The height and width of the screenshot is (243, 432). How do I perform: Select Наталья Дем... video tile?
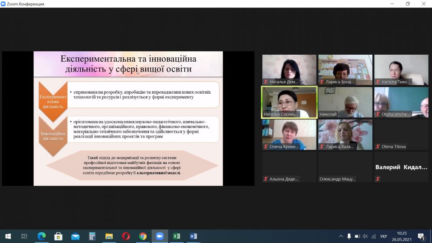point(289,70)
